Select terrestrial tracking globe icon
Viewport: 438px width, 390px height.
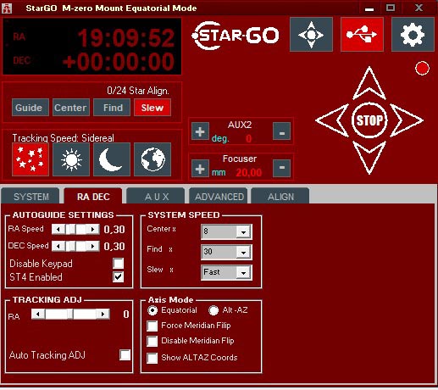152,159
